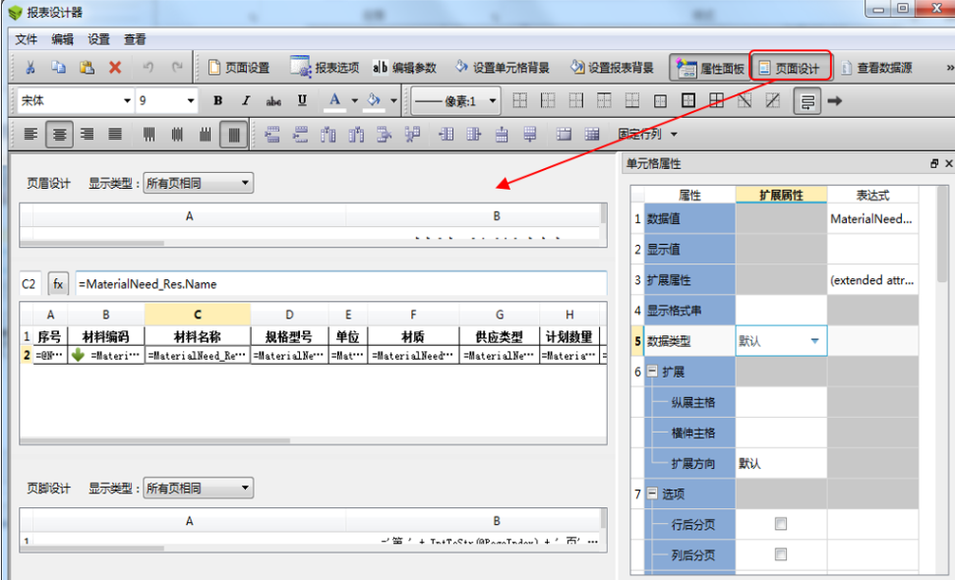Click the green down-arrow icon in cell B2
This screenshot has height=580, width=955.
[78, 355]
